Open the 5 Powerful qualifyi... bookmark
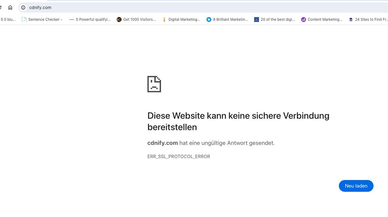Viewport: 388px width, 217px height. pos(90,20)
